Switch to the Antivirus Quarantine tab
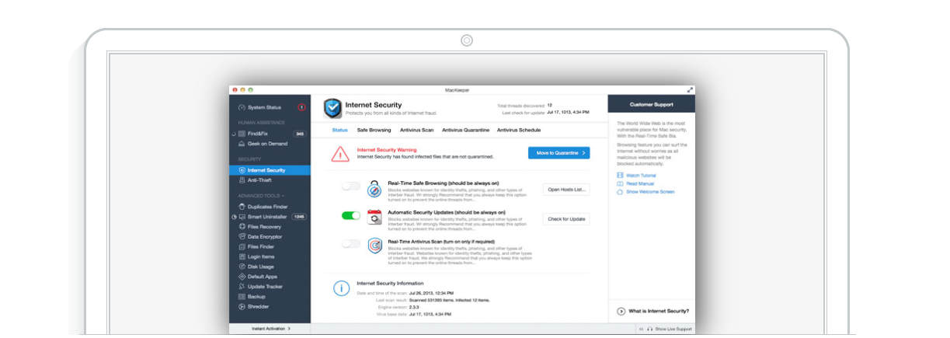950x338 pixels. tap(465, 130)
